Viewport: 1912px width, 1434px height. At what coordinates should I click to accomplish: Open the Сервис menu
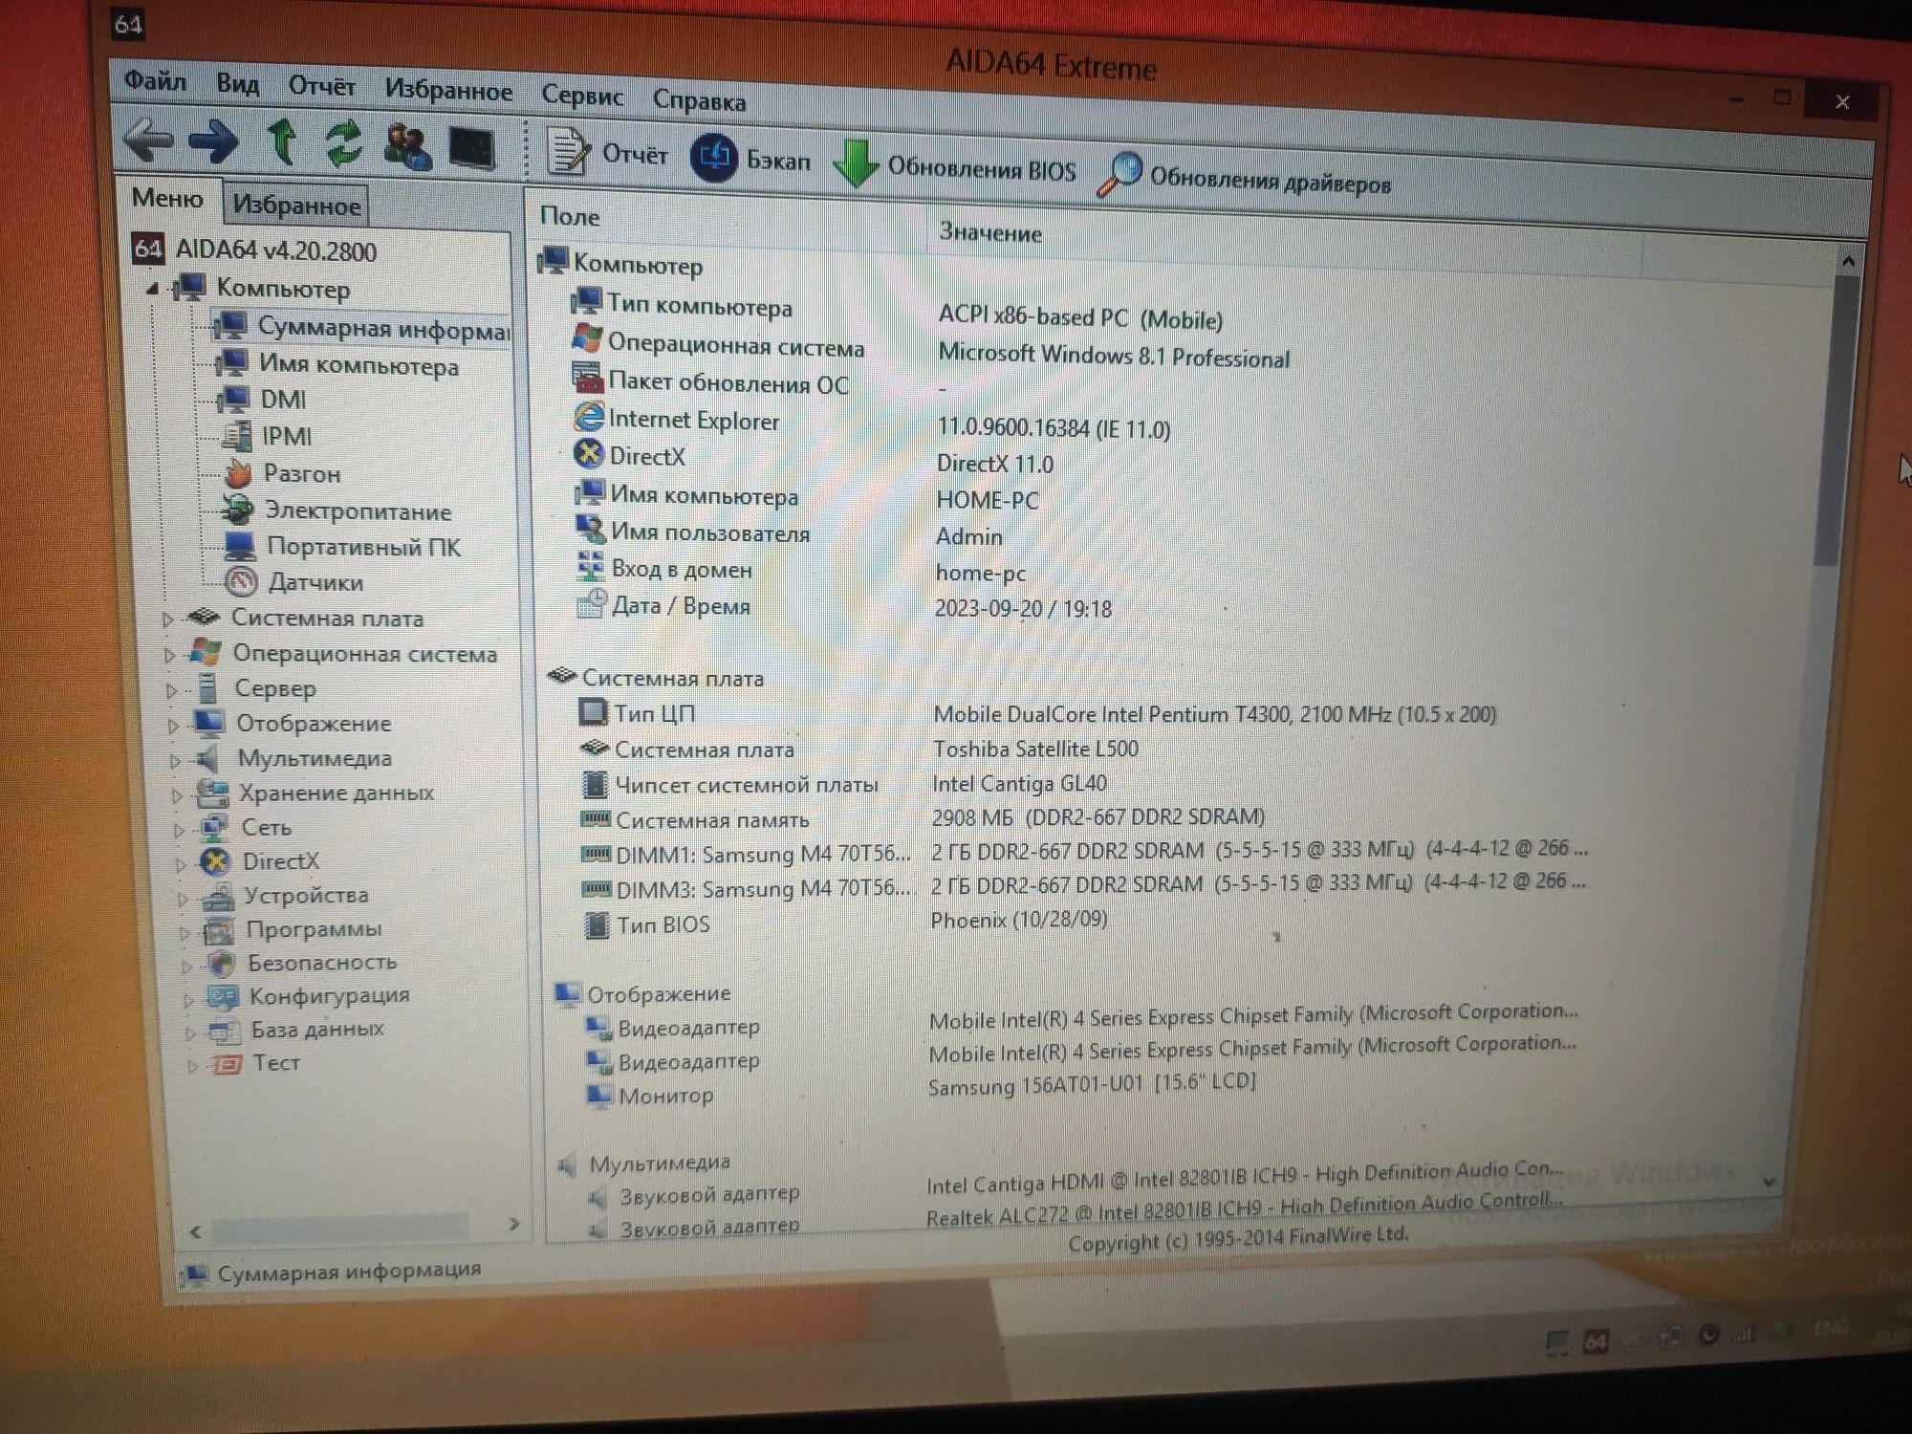(x=582, y=96)
